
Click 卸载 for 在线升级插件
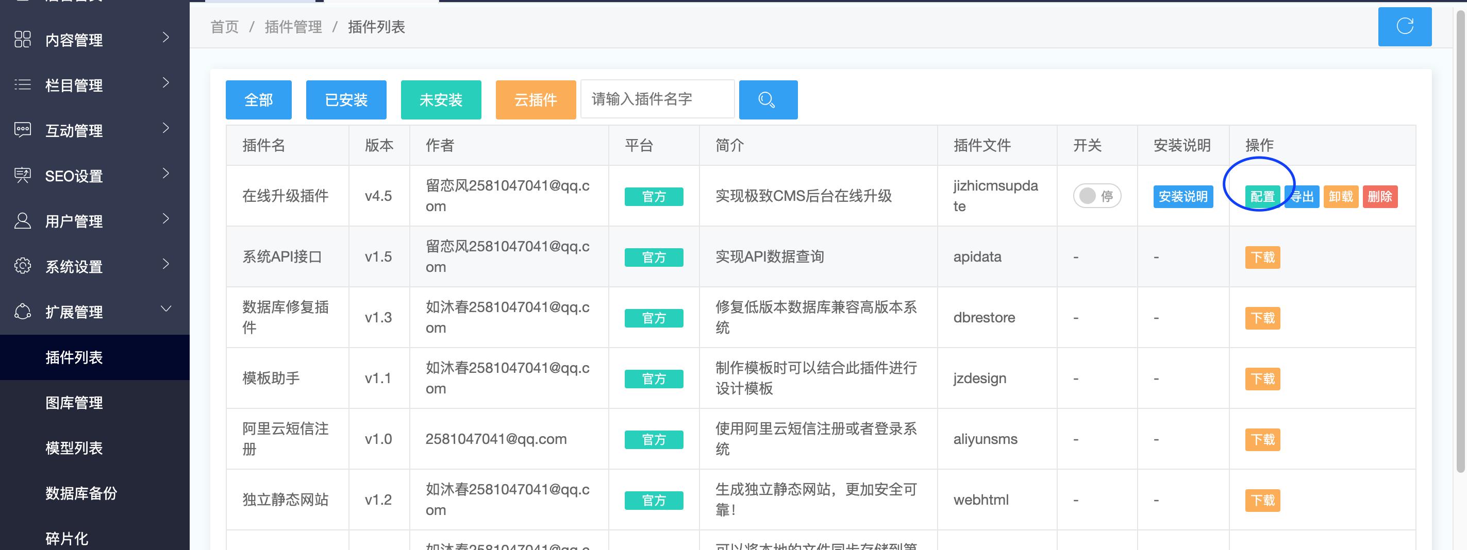1341,196
